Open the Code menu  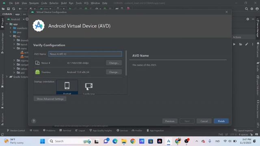44,3
